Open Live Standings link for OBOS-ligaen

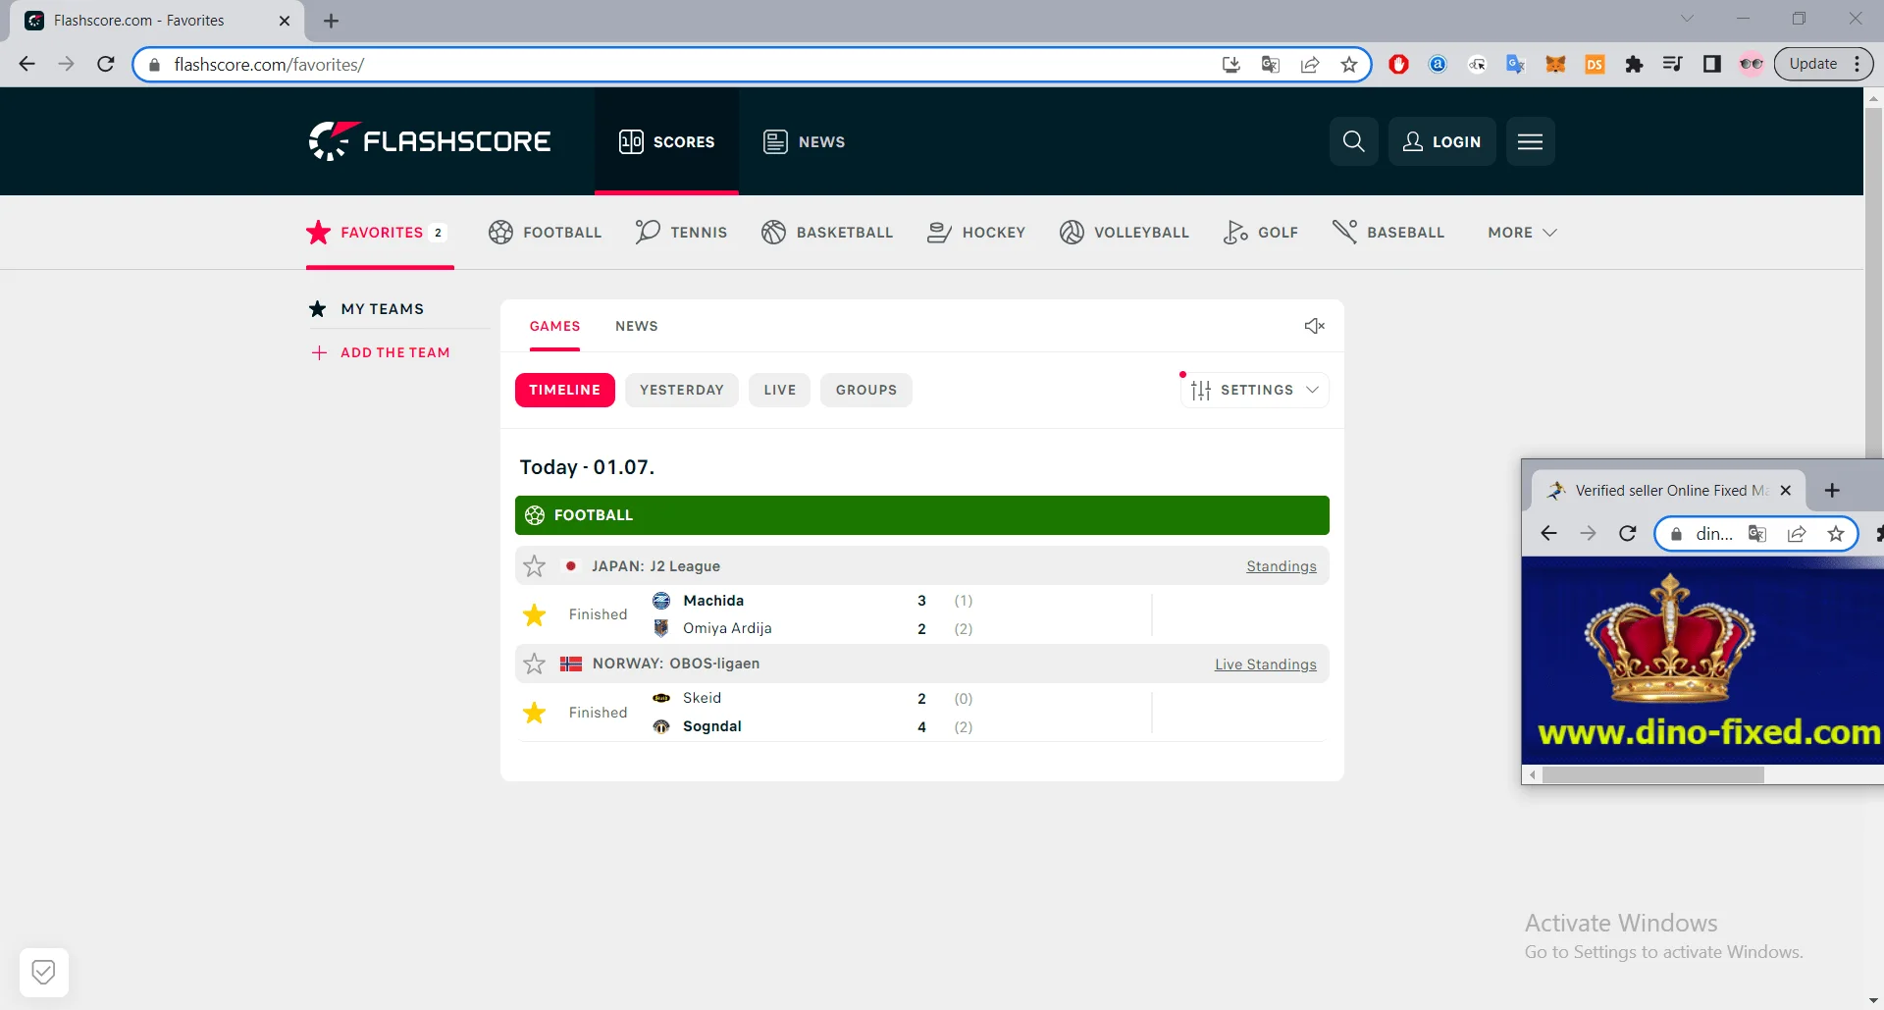(x=1265, y=664)
